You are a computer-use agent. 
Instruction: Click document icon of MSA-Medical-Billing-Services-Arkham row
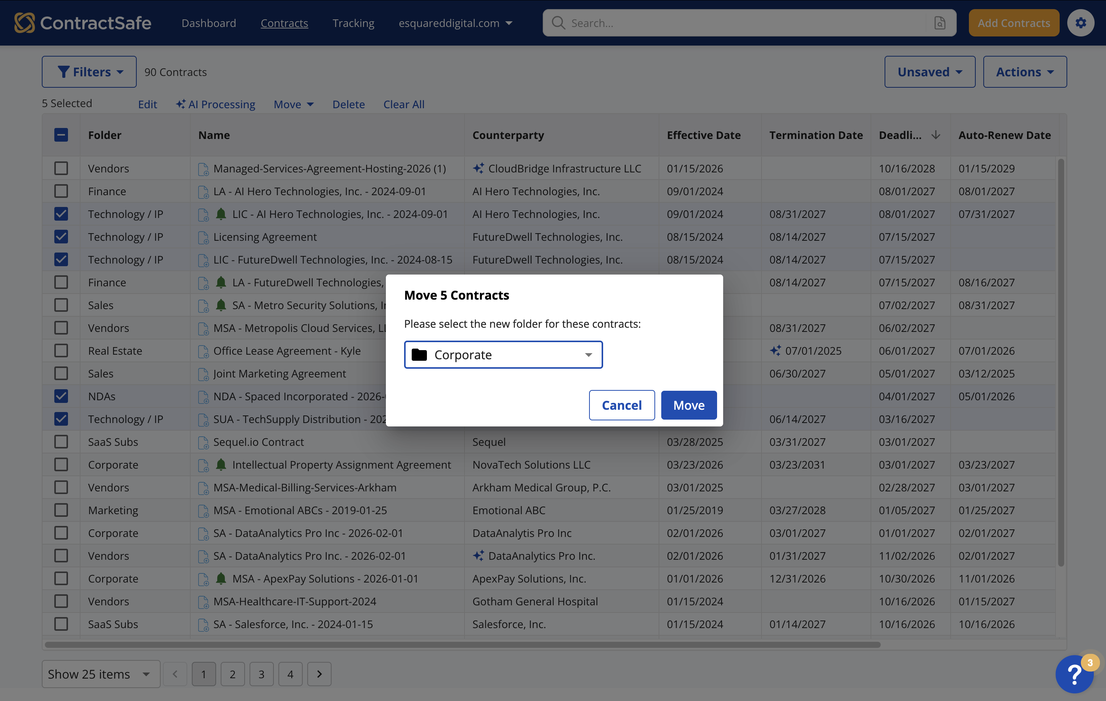[x=203, y=488]
